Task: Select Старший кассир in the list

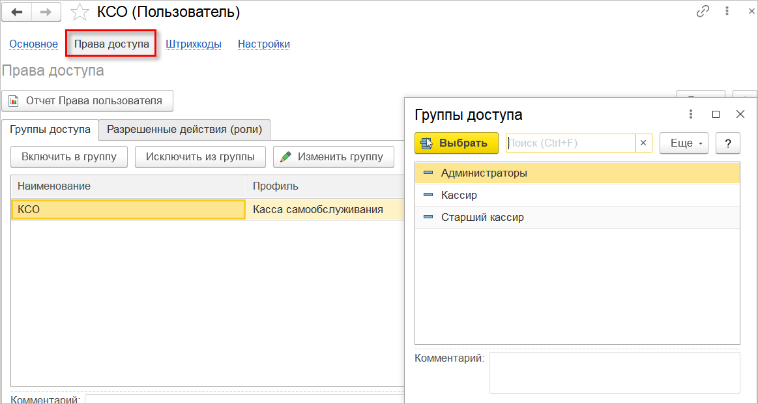Action: 482,217
